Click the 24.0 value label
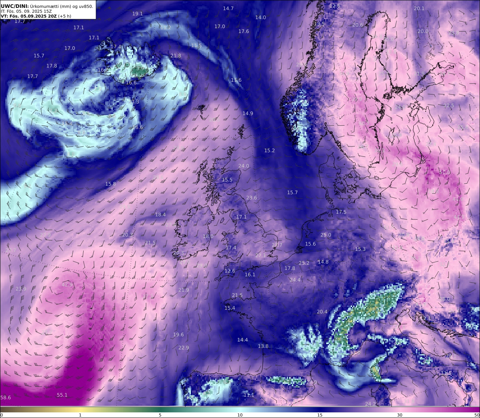This screenshot has width=480, height=418. [x=244, y=166]
